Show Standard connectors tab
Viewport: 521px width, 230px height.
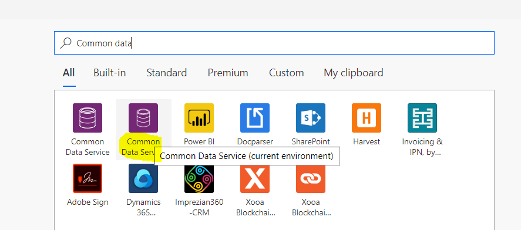coord(166,73)
